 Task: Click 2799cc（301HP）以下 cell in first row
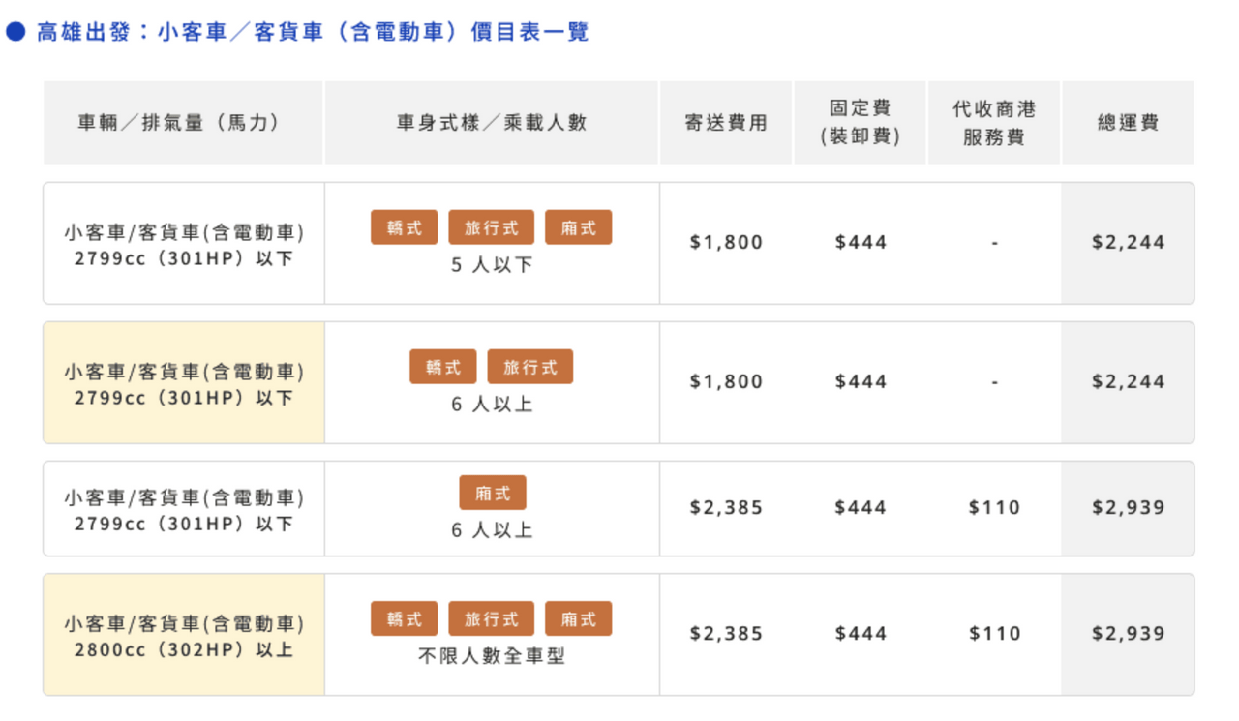(184, 244)
